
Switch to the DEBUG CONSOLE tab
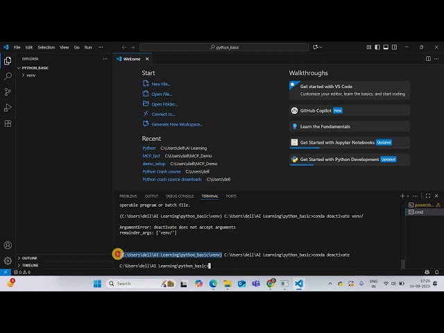pyautogui.click(x=180, y=196)
